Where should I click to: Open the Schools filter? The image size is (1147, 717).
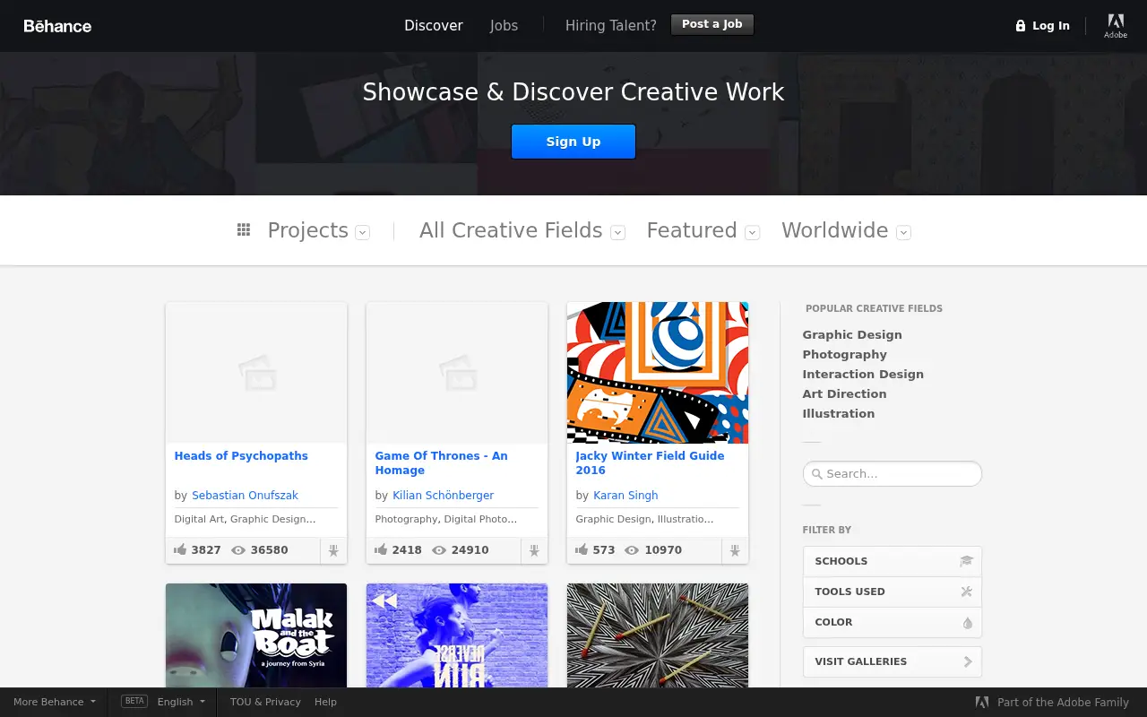pos(893,561)
